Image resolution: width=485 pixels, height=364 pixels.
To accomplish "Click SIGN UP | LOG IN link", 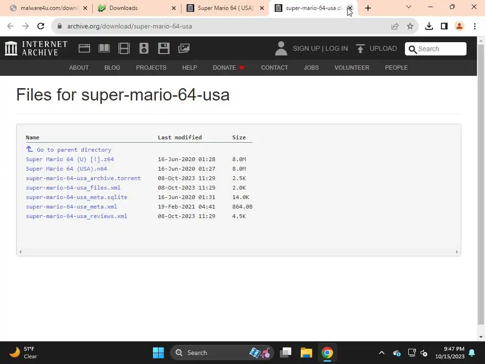I will click(320, 49).
